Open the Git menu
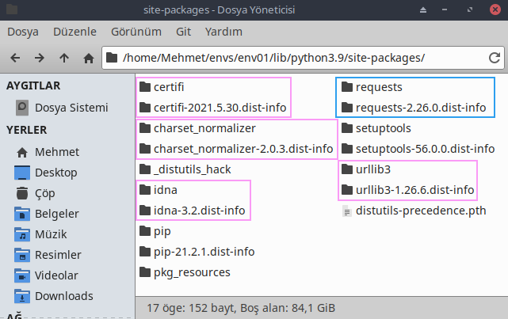The image size is (508, 319). 183,32
